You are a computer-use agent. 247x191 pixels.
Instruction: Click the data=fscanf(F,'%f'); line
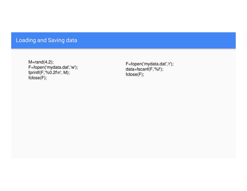point(144,69)
